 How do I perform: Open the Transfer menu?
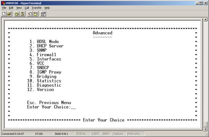click(x=36, y=8)
